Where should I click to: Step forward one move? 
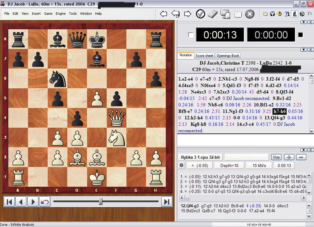33,201
